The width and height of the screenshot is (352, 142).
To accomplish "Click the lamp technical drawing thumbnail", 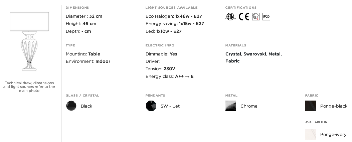I will pyautogui.click(x=29, y=41).
